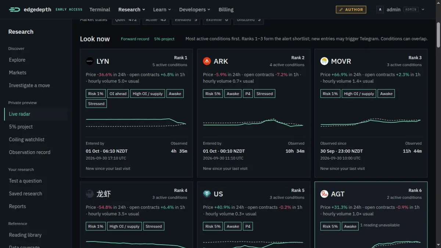
Task: Click Rank 1 label on LYN card
Action: click(x=180, y=58)
